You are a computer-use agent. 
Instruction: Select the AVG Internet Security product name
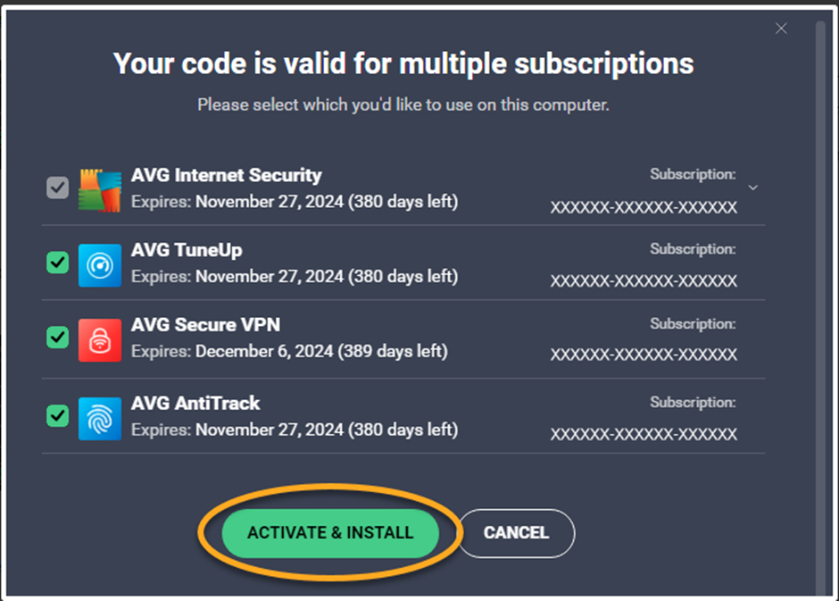pos(226,175)
